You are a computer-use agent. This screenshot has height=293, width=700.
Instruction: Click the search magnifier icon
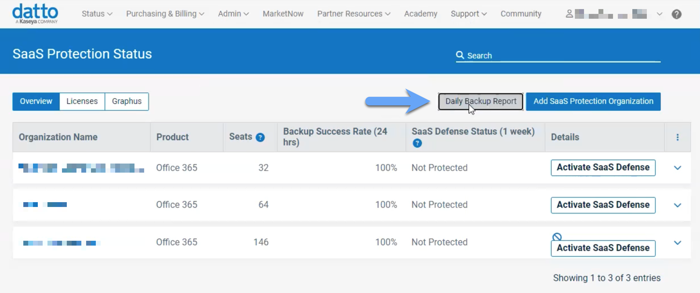tap(460, 55)
